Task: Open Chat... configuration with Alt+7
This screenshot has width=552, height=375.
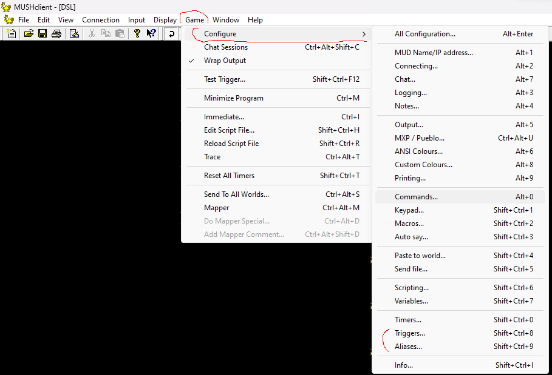Action: click(460, 79)
